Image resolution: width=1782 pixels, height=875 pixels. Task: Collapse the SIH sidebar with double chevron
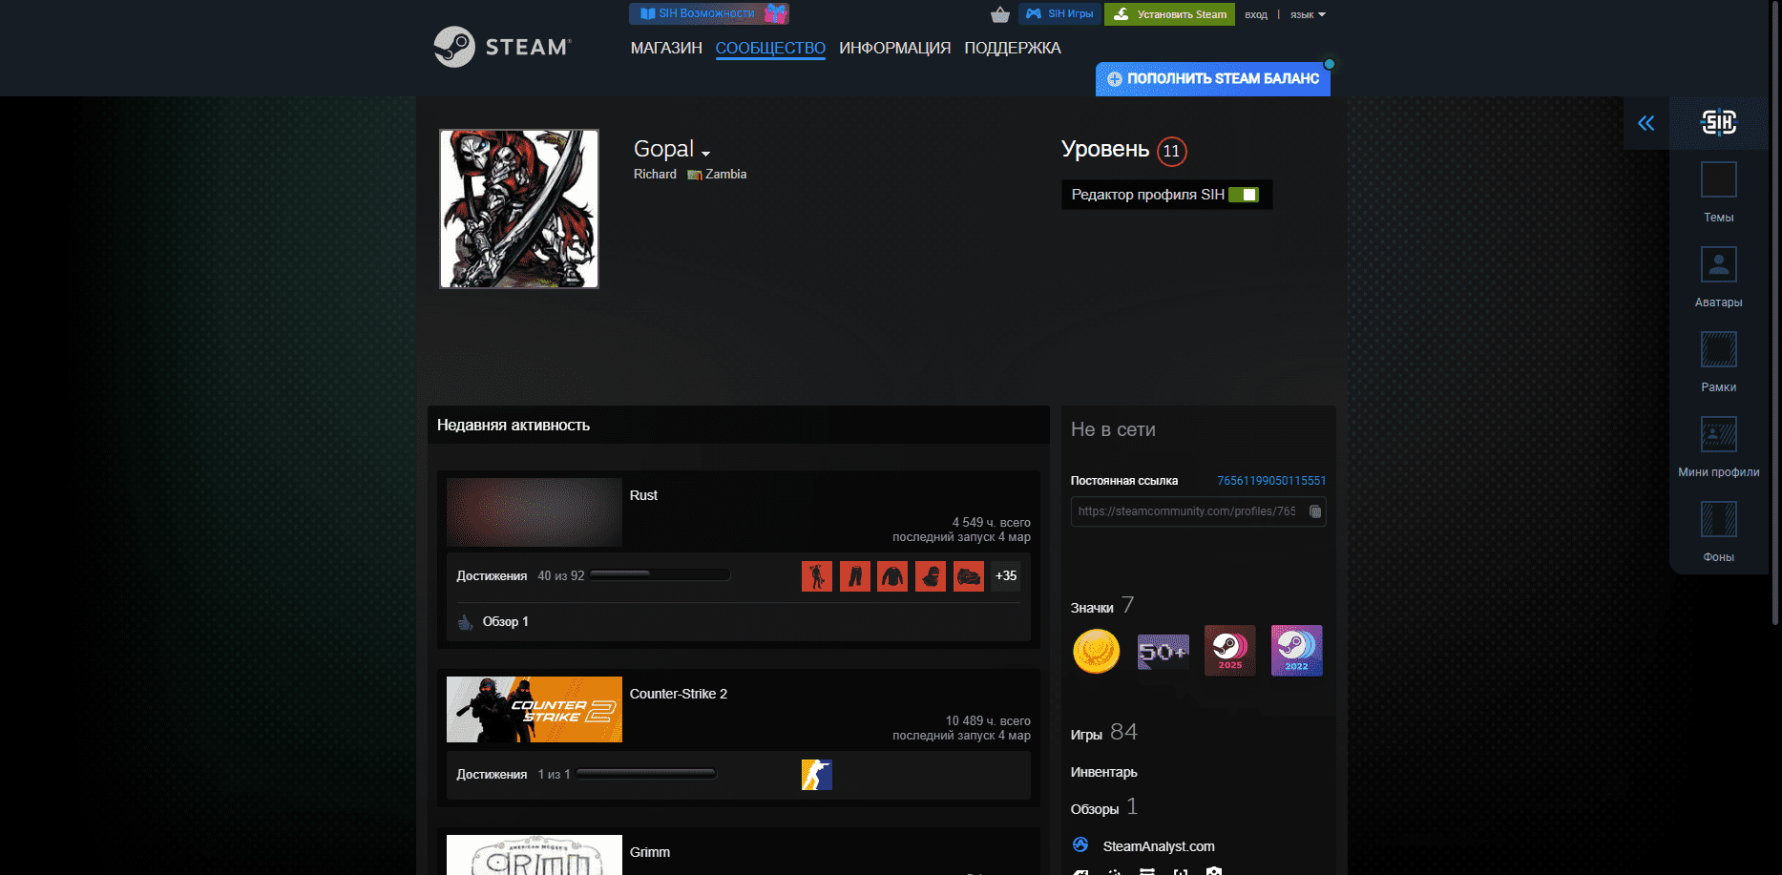[x=1646, y=122]
